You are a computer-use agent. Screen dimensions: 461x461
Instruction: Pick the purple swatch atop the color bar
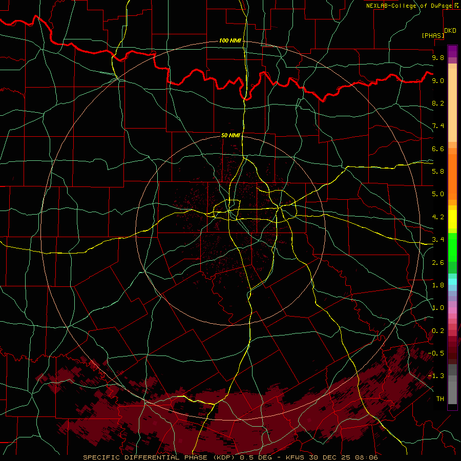[x=452, y=51]
